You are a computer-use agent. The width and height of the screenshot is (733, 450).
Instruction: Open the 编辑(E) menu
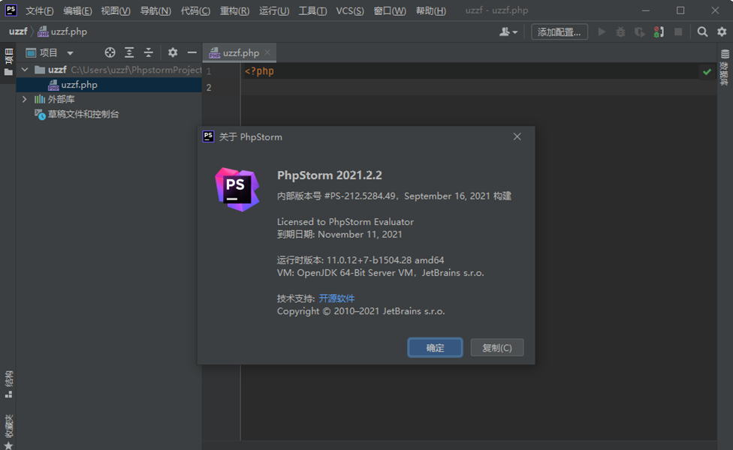77,10
